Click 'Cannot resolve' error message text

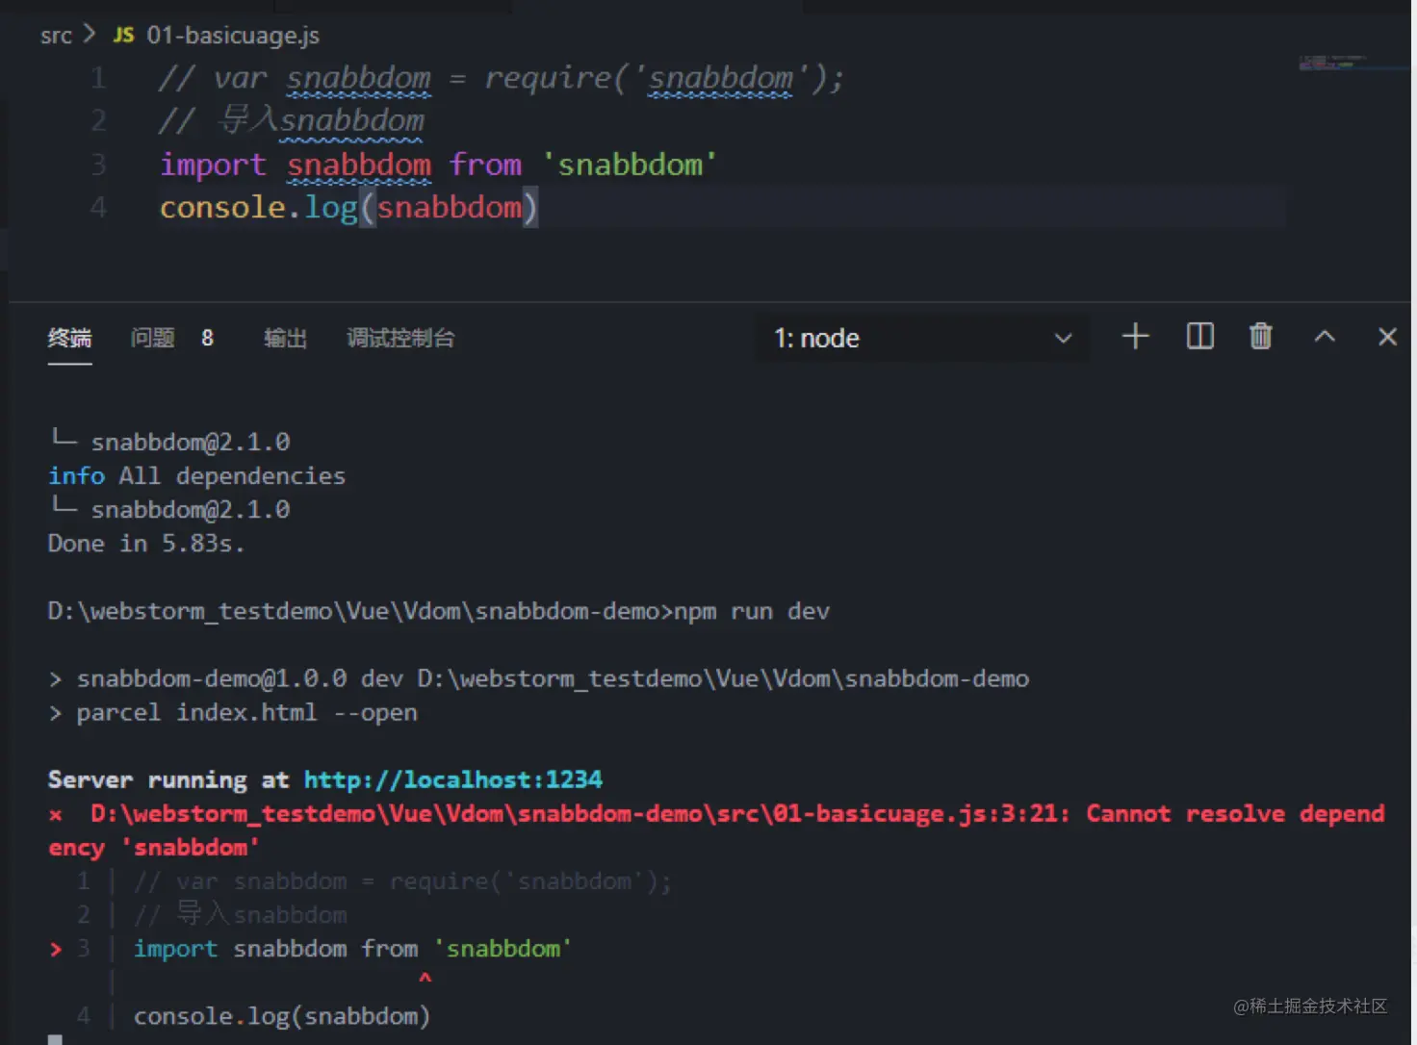tap(1185, 814)
